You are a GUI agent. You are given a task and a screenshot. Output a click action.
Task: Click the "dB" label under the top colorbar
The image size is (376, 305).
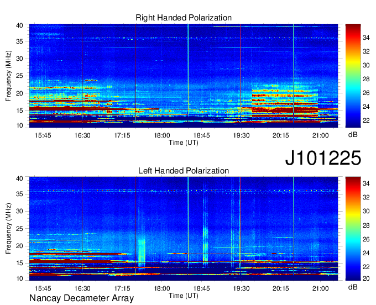tap(353, 135)
